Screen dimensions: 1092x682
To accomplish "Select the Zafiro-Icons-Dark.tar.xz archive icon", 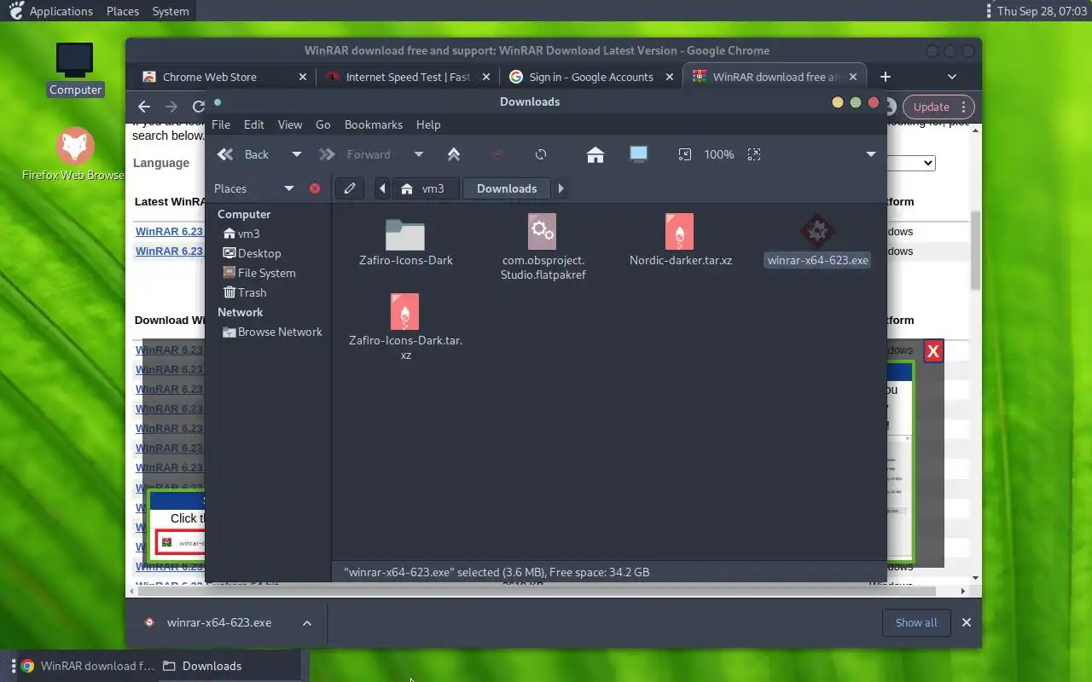I will (x=404, y=311).
